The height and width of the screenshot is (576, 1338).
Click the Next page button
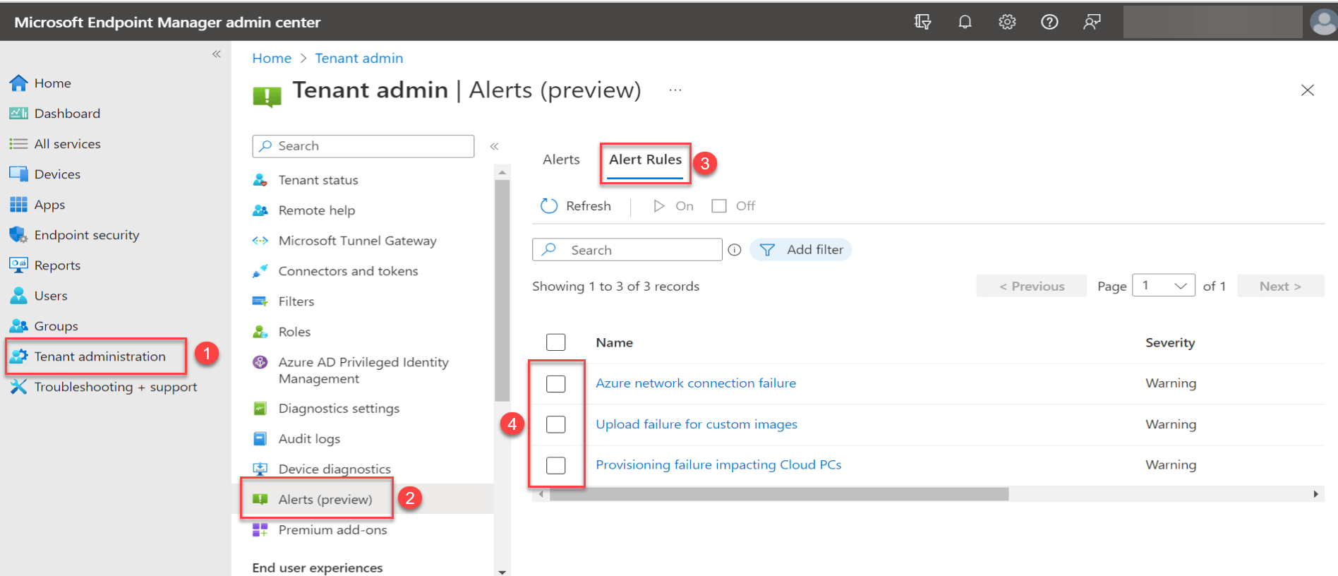1281,286
